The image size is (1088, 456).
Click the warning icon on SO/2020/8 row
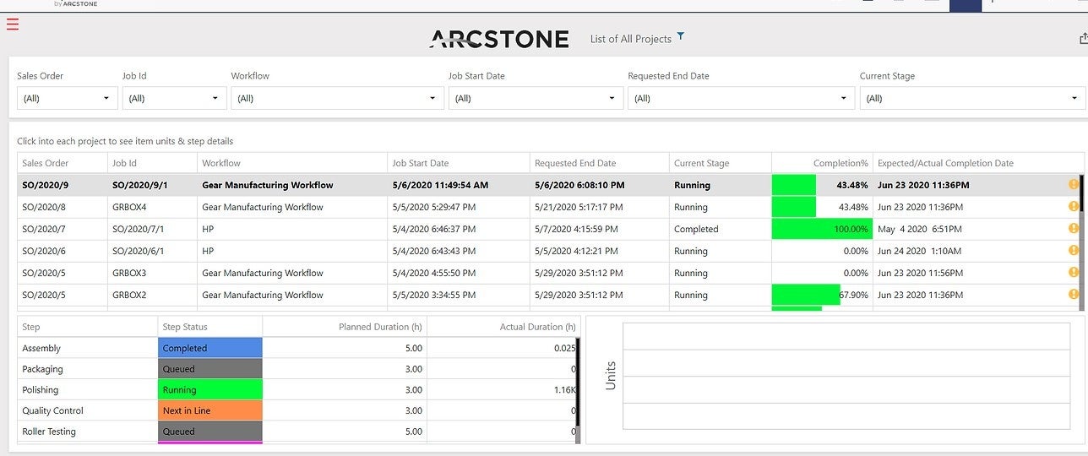click(x=1074, y=207)
